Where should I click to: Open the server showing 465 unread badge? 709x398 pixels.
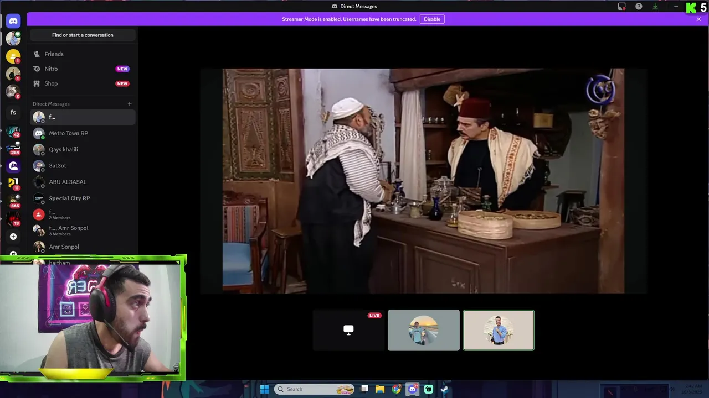(x=13, y=201)
